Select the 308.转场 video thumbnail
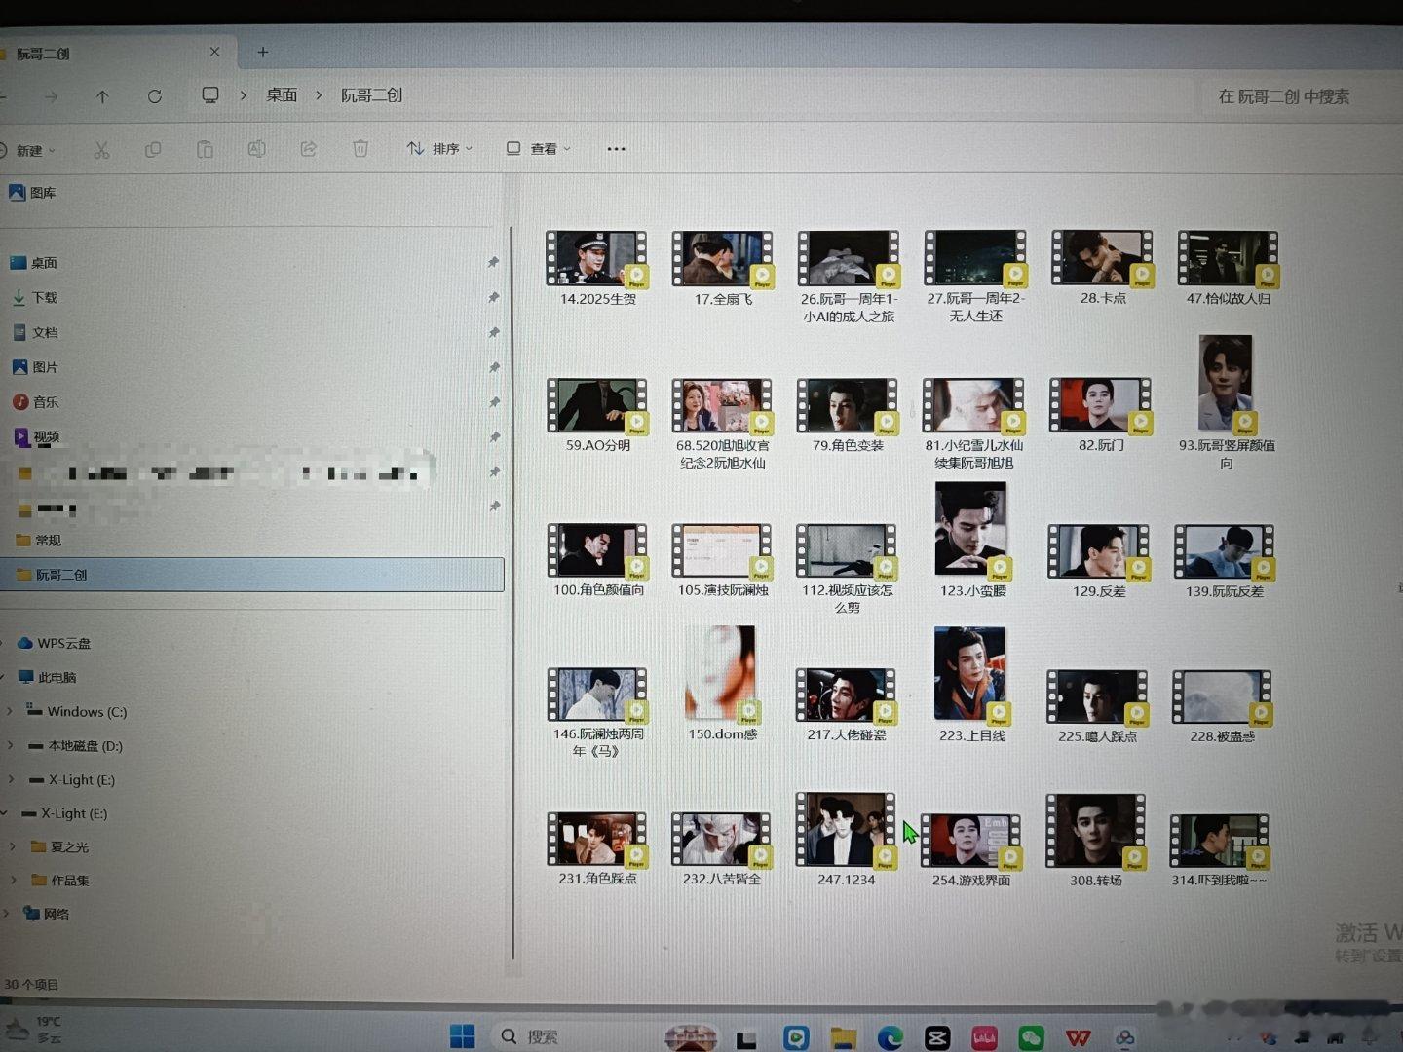 1095,831
